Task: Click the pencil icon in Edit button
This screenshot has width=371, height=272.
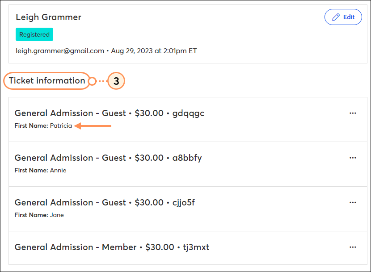Action: click(x=336, y=17)
